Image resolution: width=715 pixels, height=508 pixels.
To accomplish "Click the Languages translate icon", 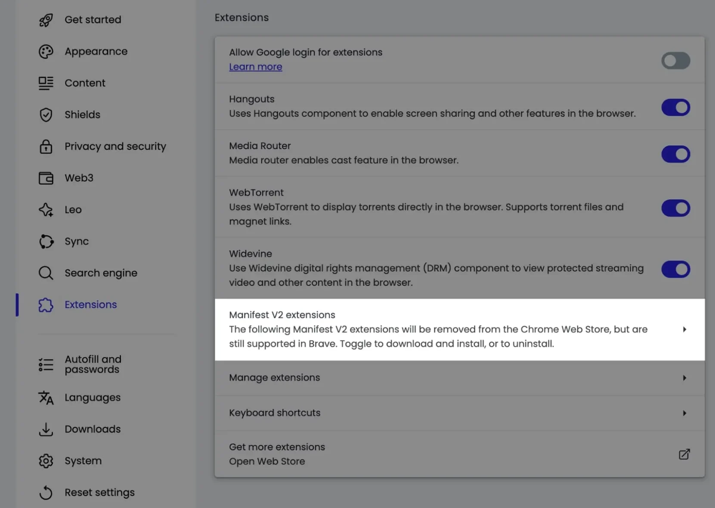I will [46, 398].
